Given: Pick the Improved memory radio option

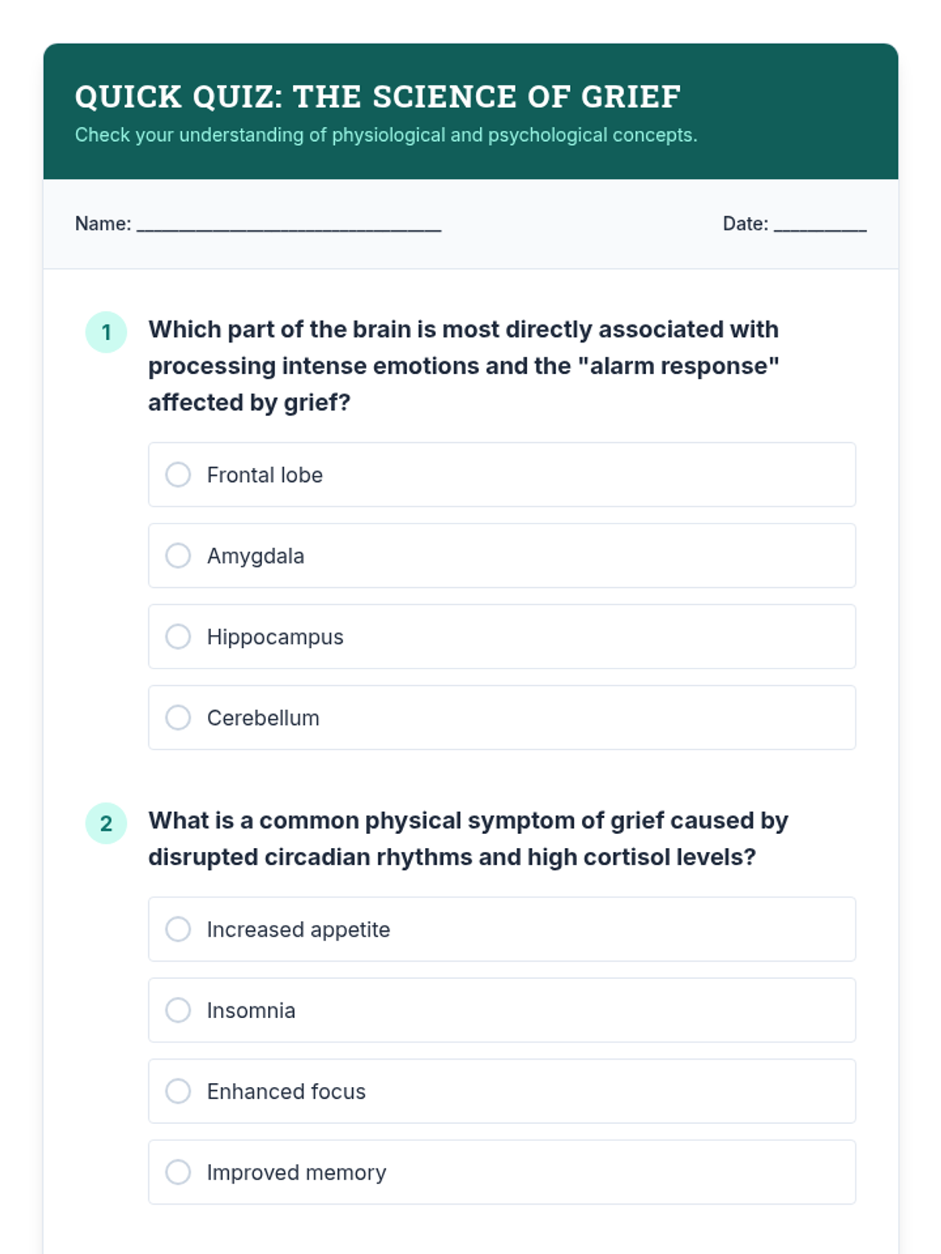Looking at the screenshot, I should coord(178,1172).
